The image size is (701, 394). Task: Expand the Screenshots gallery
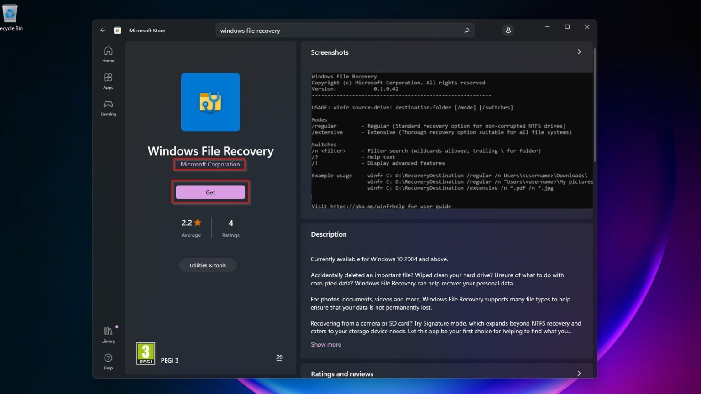pos(579,52)
